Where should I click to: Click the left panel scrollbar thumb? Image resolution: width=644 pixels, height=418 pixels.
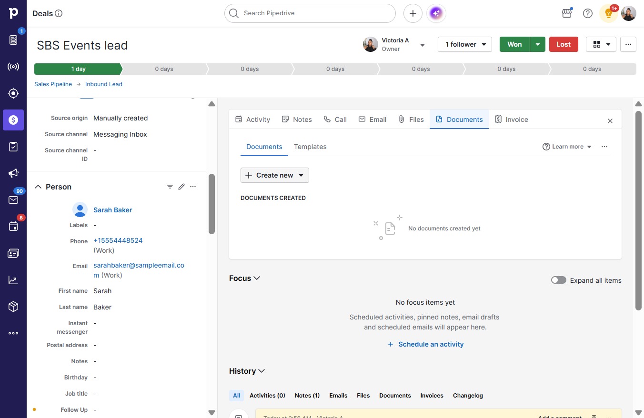coord(211,204)
